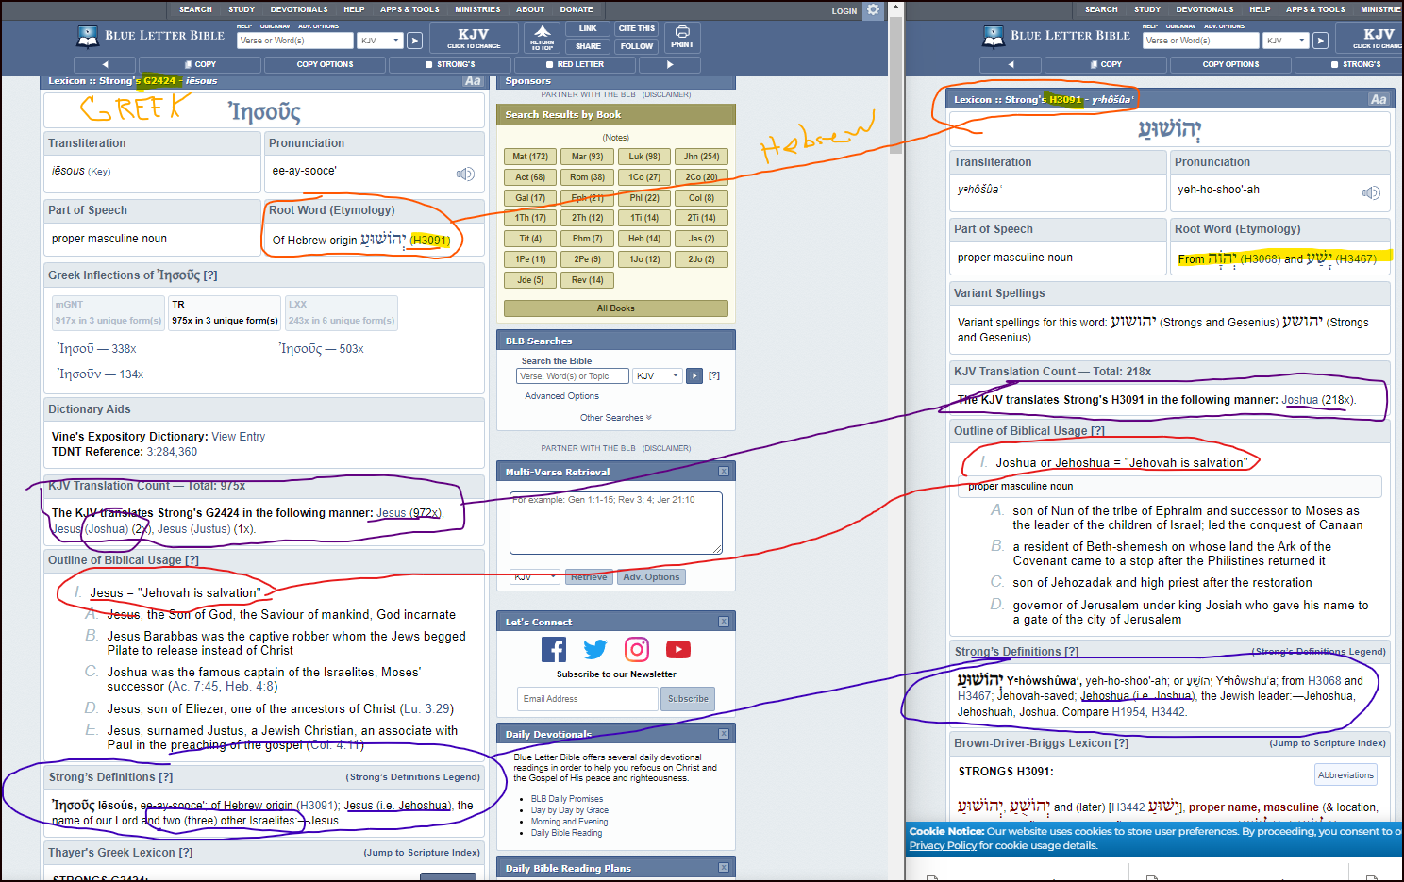Open version dropdown beside the Retrieve button
This screenshot has height=882, width=1404.
click(x=535, y=576)
